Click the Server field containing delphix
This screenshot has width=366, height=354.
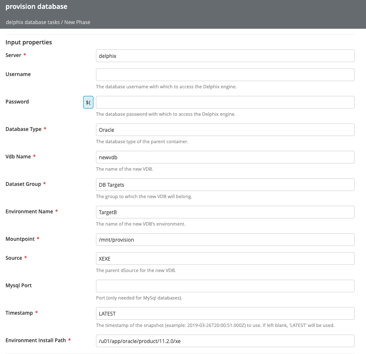tap(225, 56)
